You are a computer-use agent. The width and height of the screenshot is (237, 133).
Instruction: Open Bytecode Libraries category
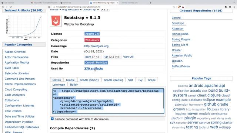(x=17, y=73)
